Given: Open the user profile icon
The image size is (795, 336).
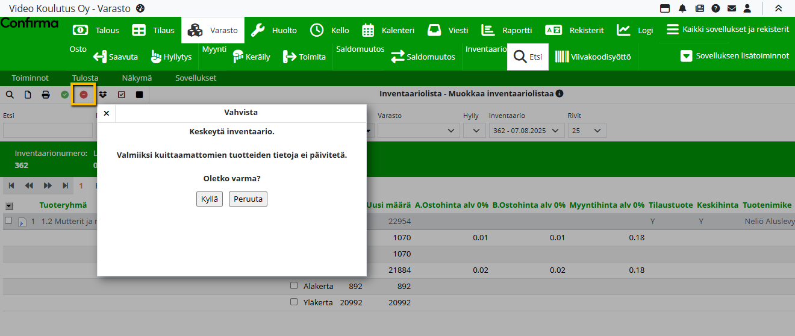Looking at the screenshot, I should click(x=747, y=8).
